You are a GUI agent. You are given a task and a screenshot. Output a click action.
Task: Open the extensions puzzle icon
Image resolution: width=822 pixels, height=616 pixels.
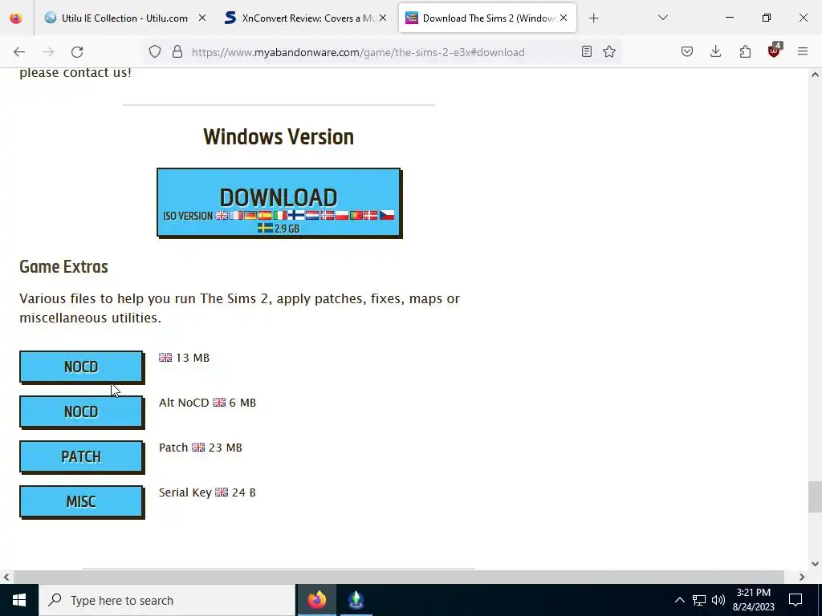pyautogui.click(x=745, y=51)
